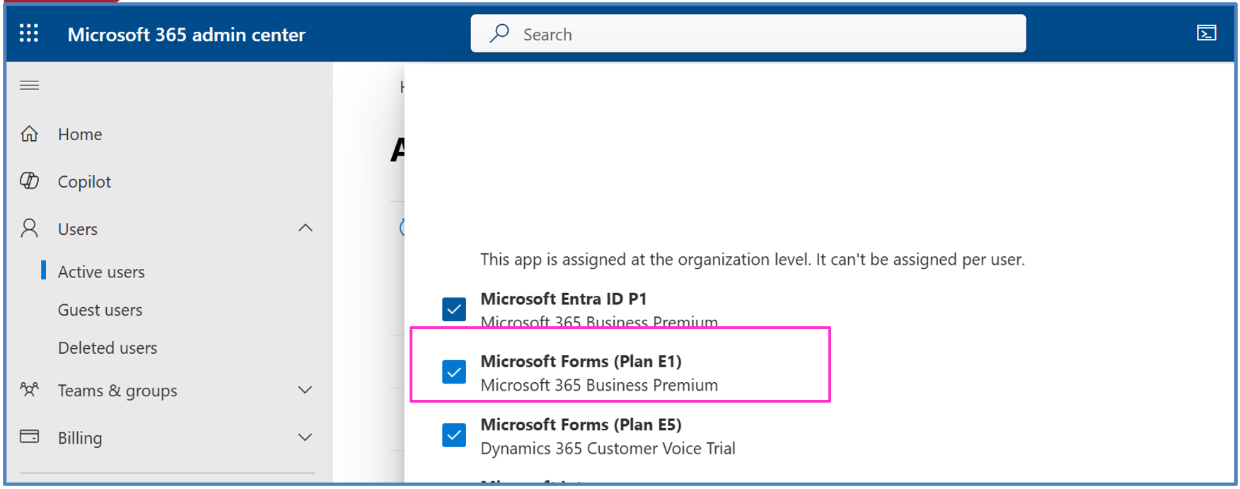Viewport: 1240px width, 489px height.
Task: Toggle Microsoft Forms (Plan E5) checkbox
Action: coord(454,435)
